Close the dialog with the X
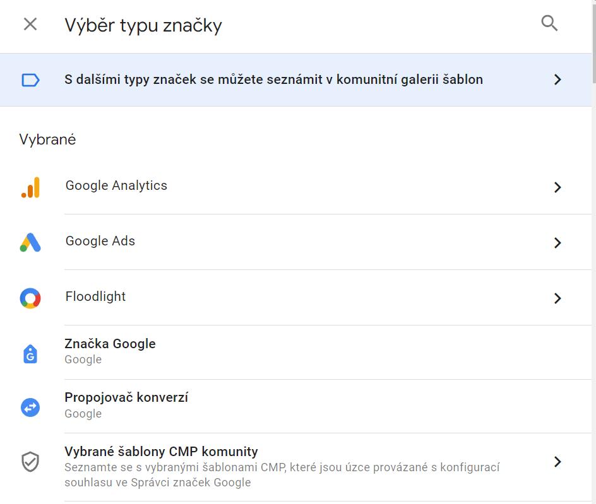 tap(30, 24)
